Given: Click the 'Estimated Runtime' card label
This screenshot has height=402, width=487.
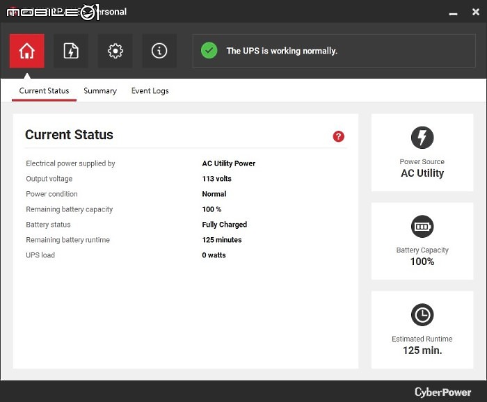Looking at the screenshot, I should point(422,339).
